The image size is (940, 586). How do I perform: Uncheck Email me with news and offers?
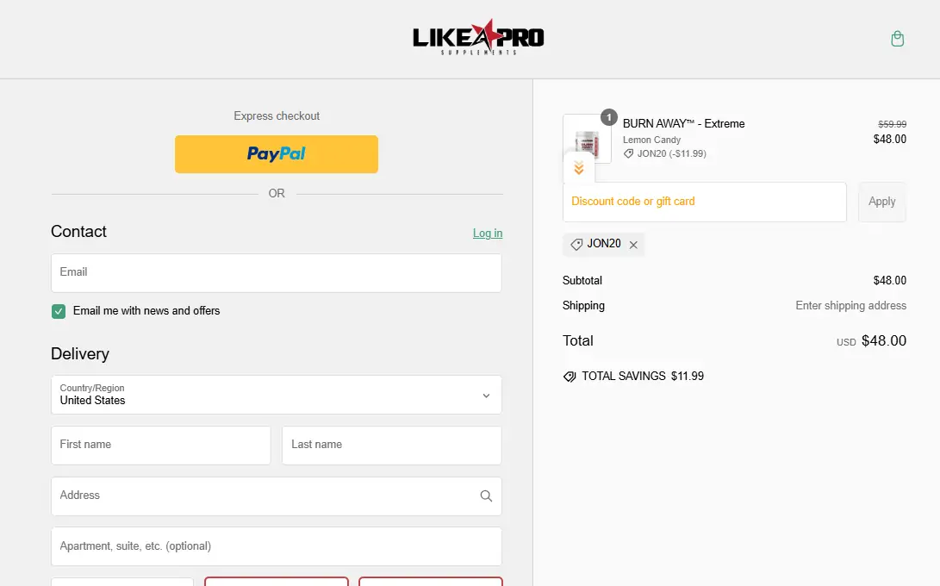coord(59,311)
